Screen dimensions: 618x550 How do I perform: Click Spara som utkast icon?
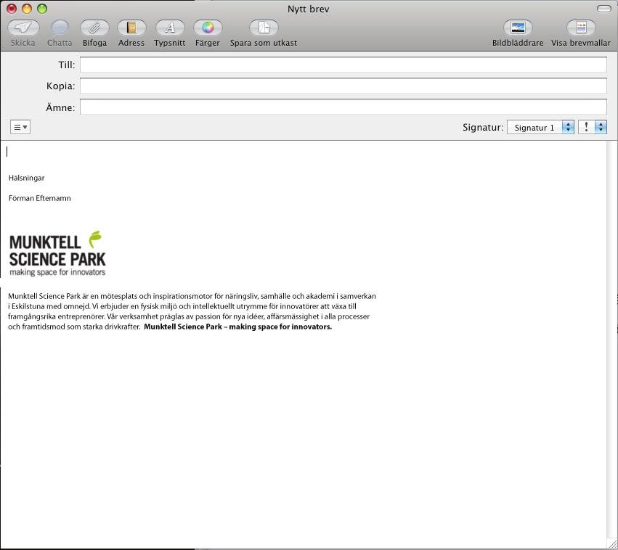coord(264,28)
